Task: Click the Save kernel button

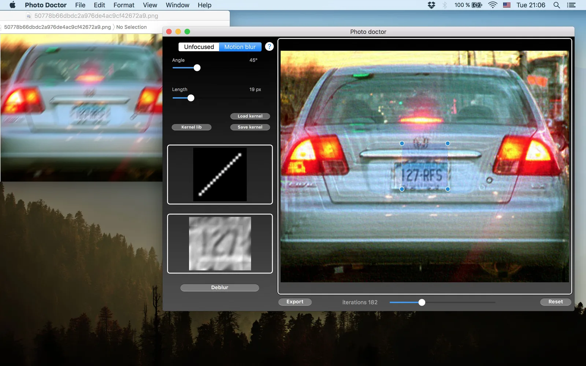Action: (250, 127)
